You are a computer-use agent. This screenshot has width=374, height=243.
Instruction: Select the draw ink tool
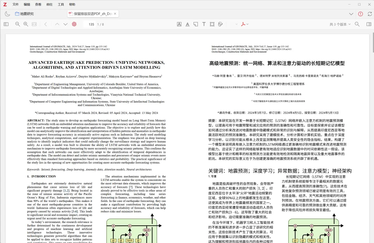(x=220, y=24)
